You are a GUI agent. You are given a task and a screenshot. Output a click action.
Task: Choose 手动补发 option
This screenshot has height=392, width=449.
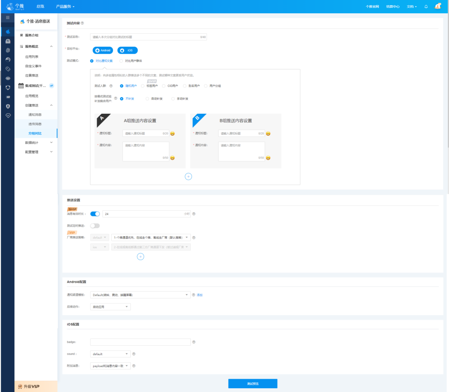point(180,99)
